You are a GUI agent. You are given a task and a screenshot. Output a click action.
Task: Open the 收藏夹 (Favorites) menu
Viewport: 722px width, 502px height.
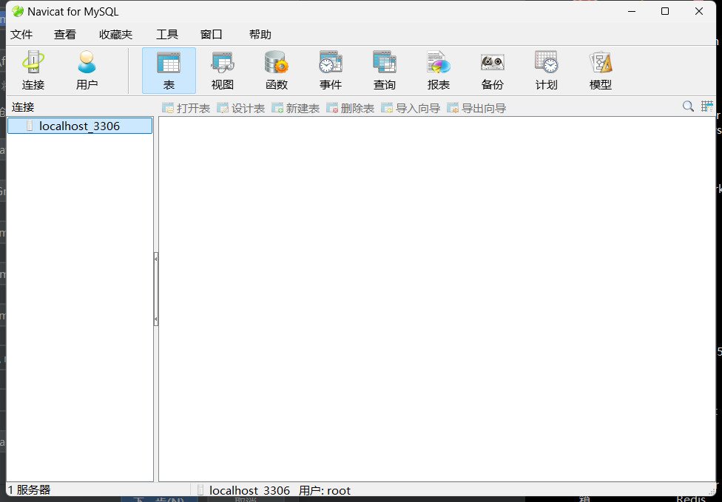[x=115, y=35]
